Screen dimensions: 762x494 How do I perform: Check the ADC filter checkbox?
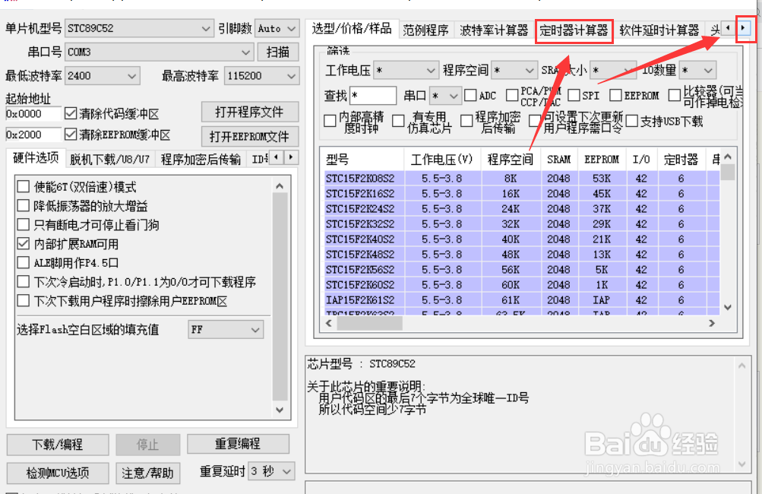click(470, 95)
